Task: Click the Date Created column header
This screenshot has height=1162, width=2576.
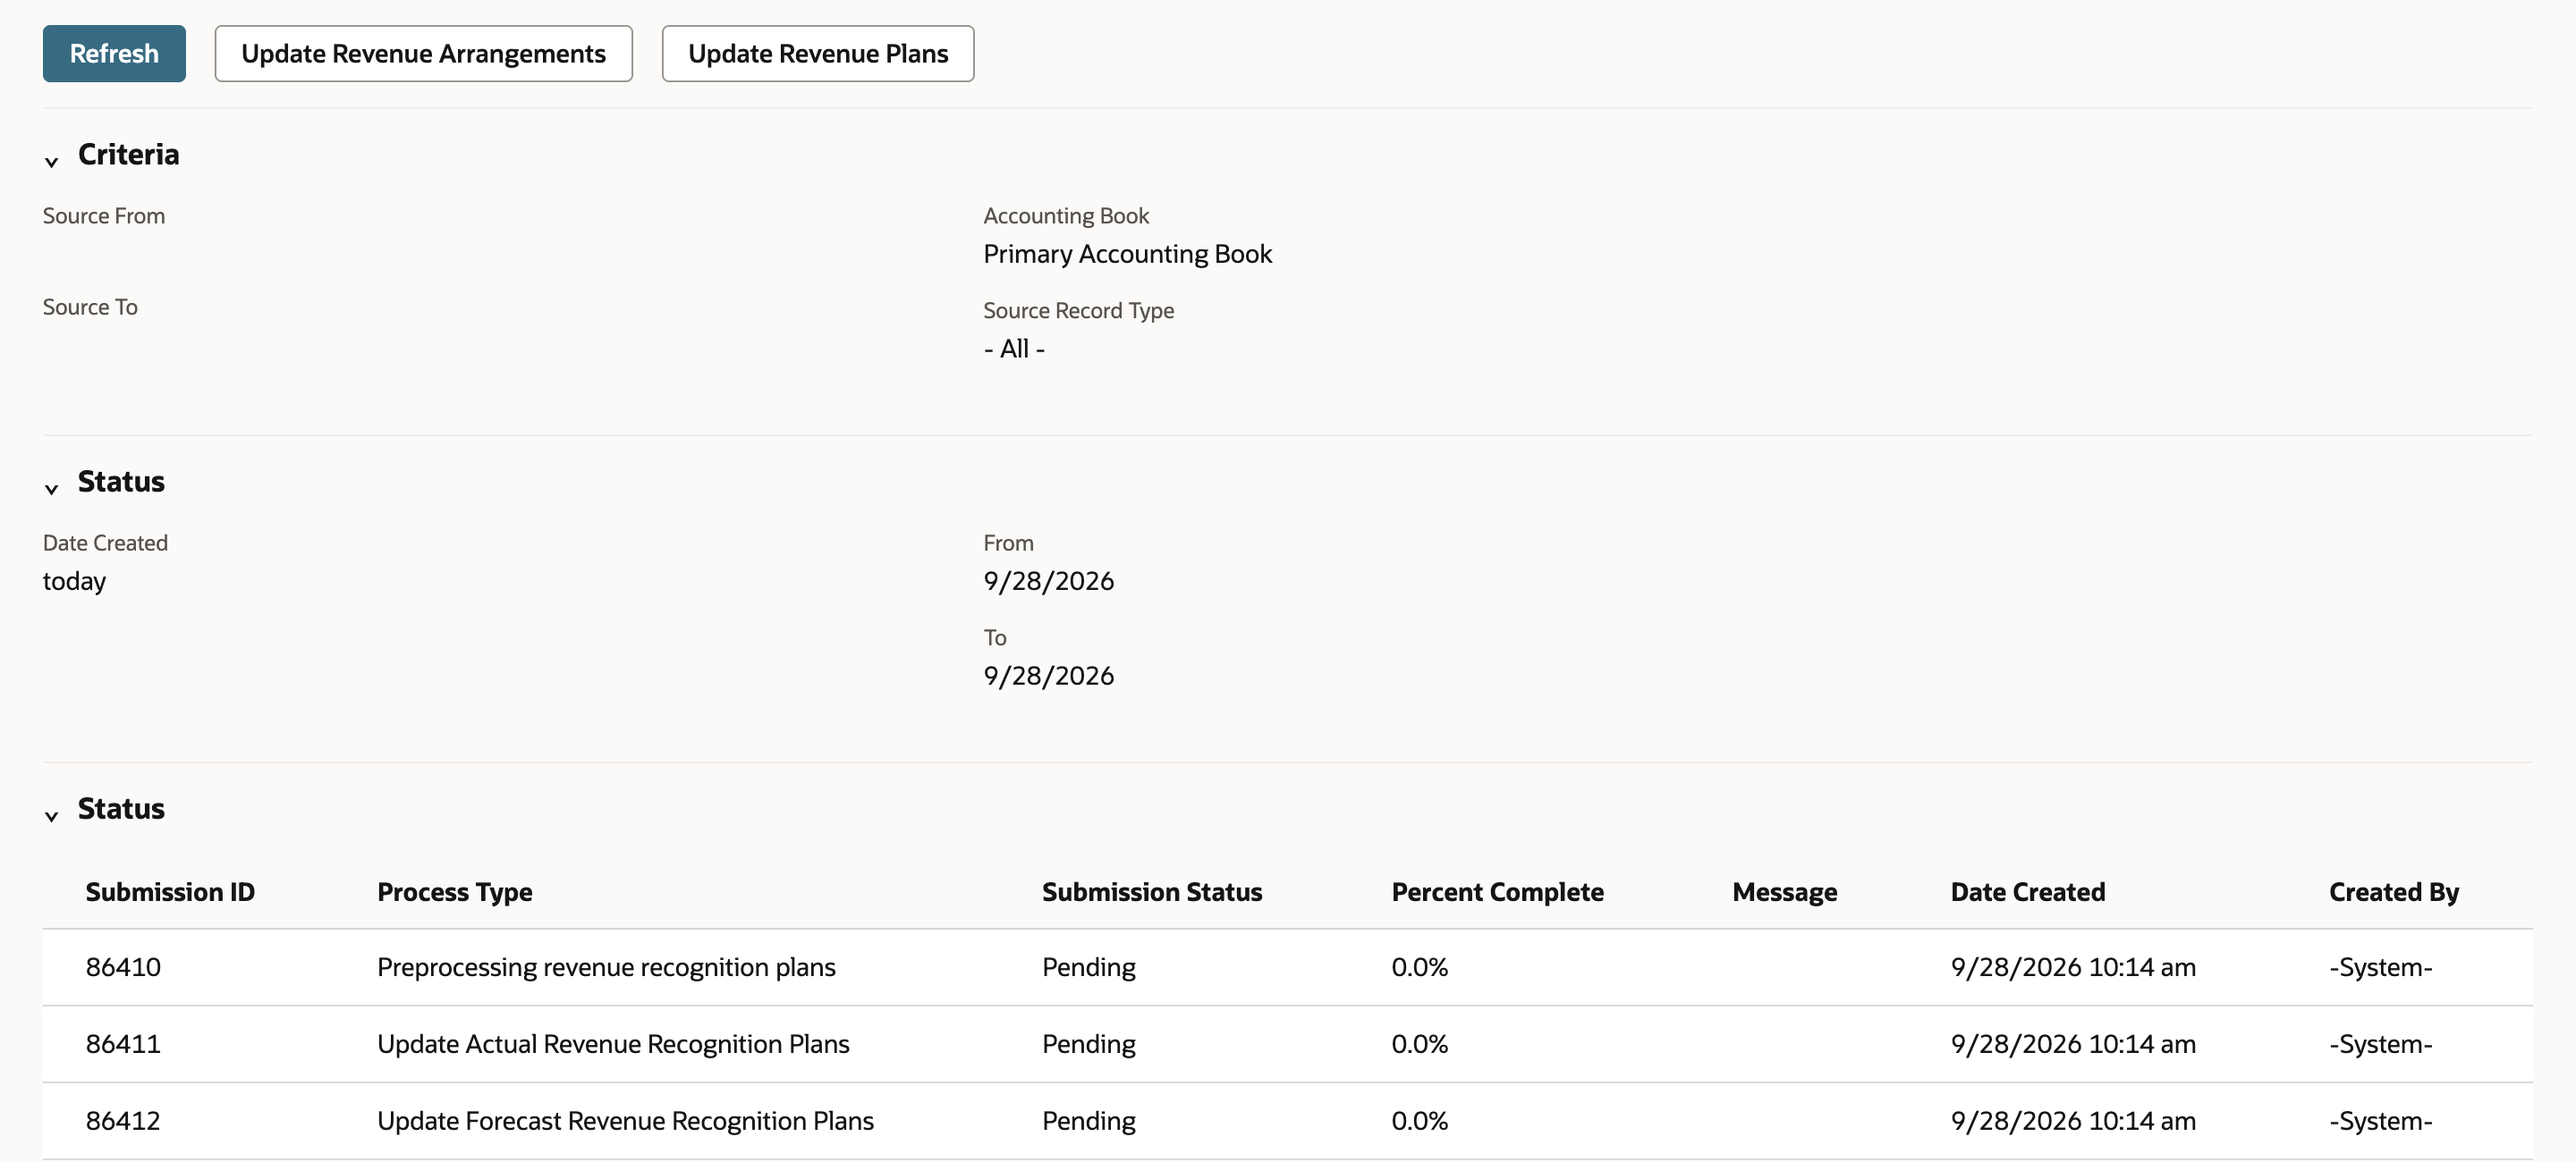Action: pyautogui.click(x=2027, y=891)
